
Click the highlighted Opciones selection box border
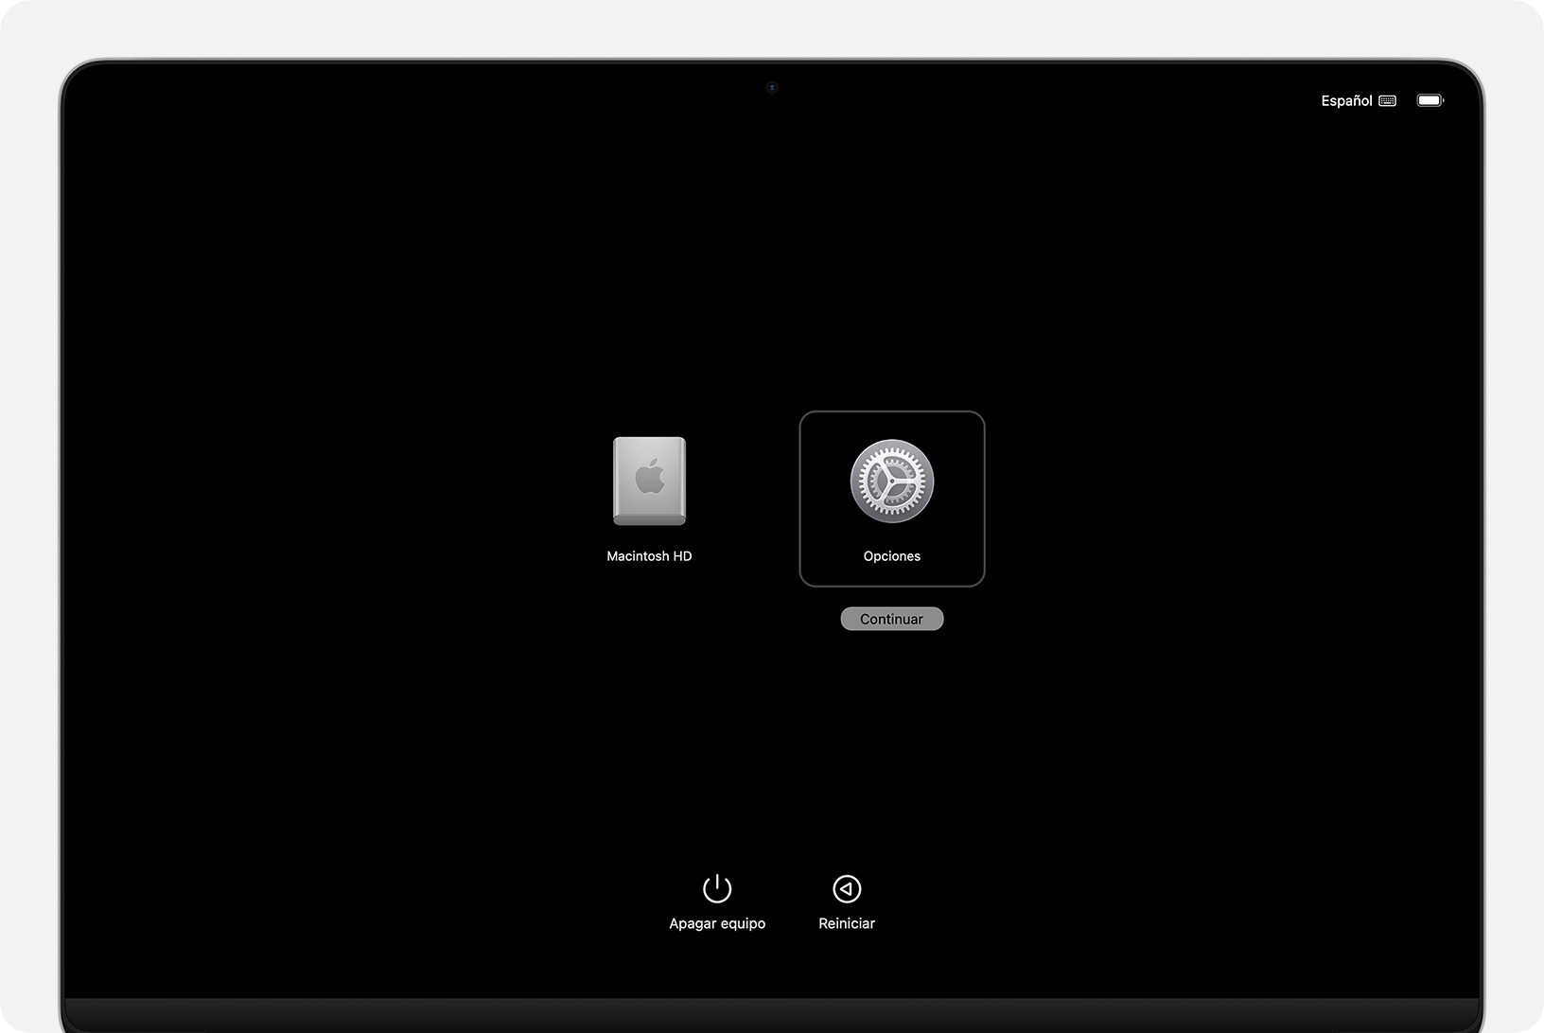coord(800,499)
